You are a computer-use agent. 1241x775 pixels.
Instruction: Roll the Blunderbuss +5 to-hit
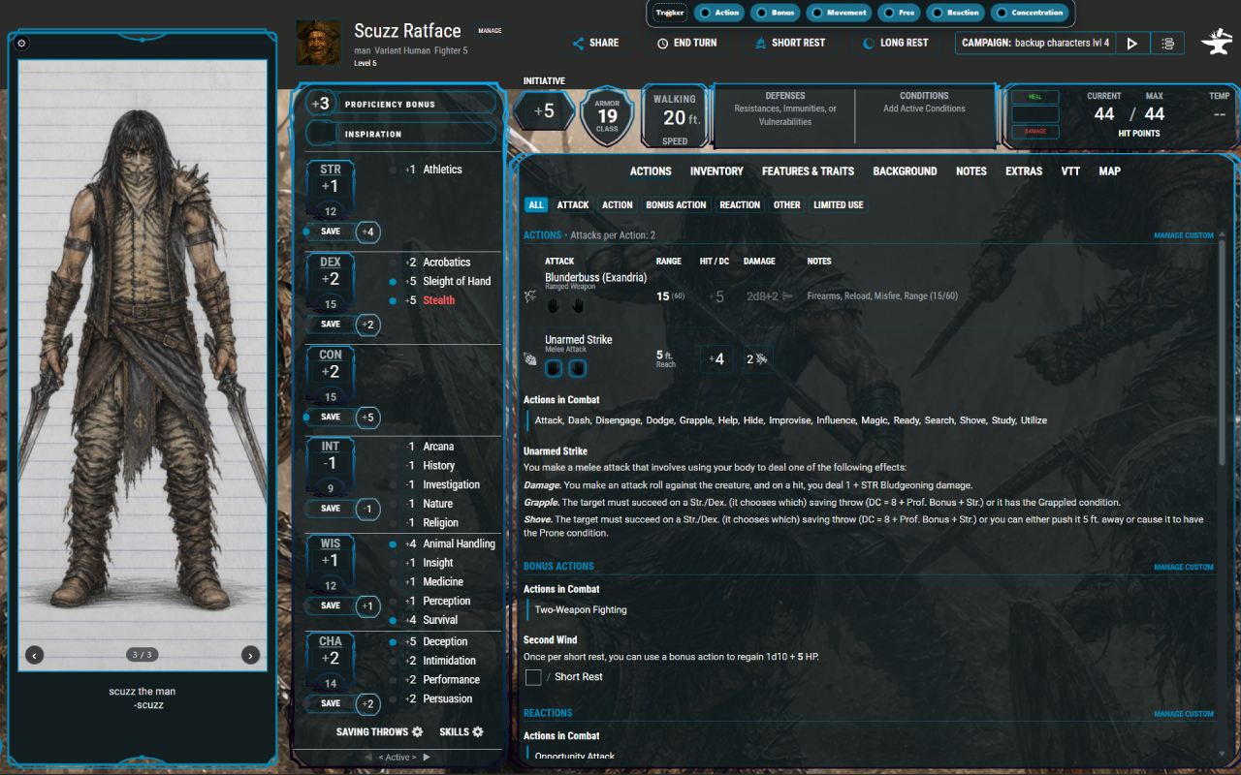(x=716, y=296)
